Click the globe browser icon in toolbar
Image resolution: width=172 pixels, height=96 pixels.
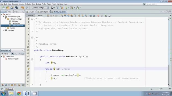point(52,8)
